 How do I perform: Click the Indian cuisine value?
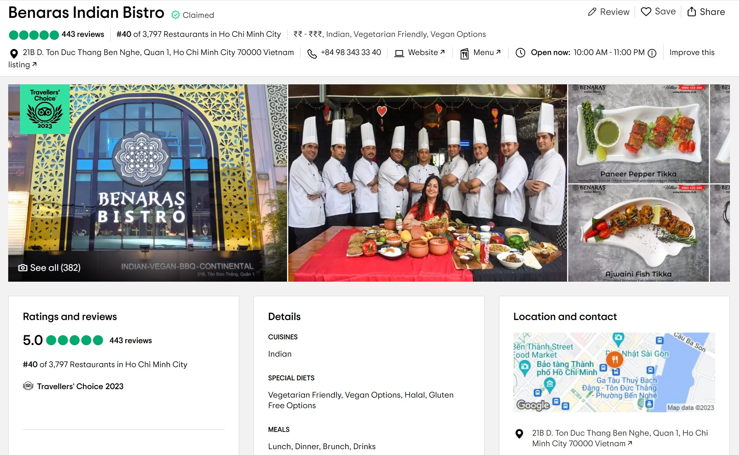coord(280,354)
